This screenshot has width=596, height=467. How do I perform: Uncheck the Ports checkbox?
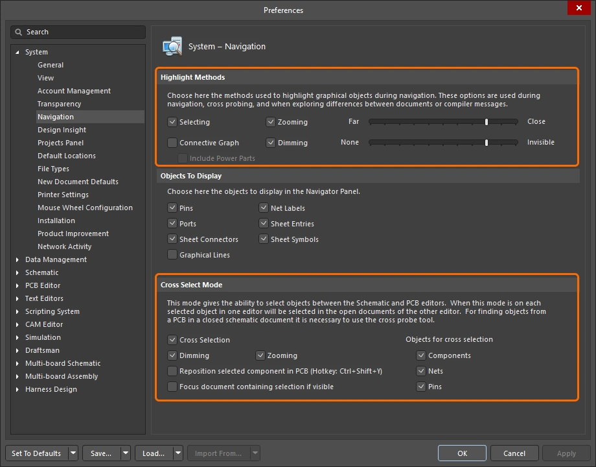coord(172,223)
